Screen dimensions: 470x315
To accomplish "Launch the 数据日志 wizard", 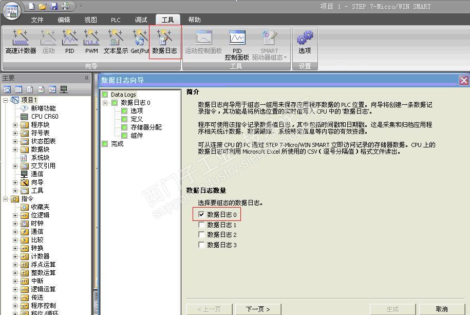I will [164, 42].
